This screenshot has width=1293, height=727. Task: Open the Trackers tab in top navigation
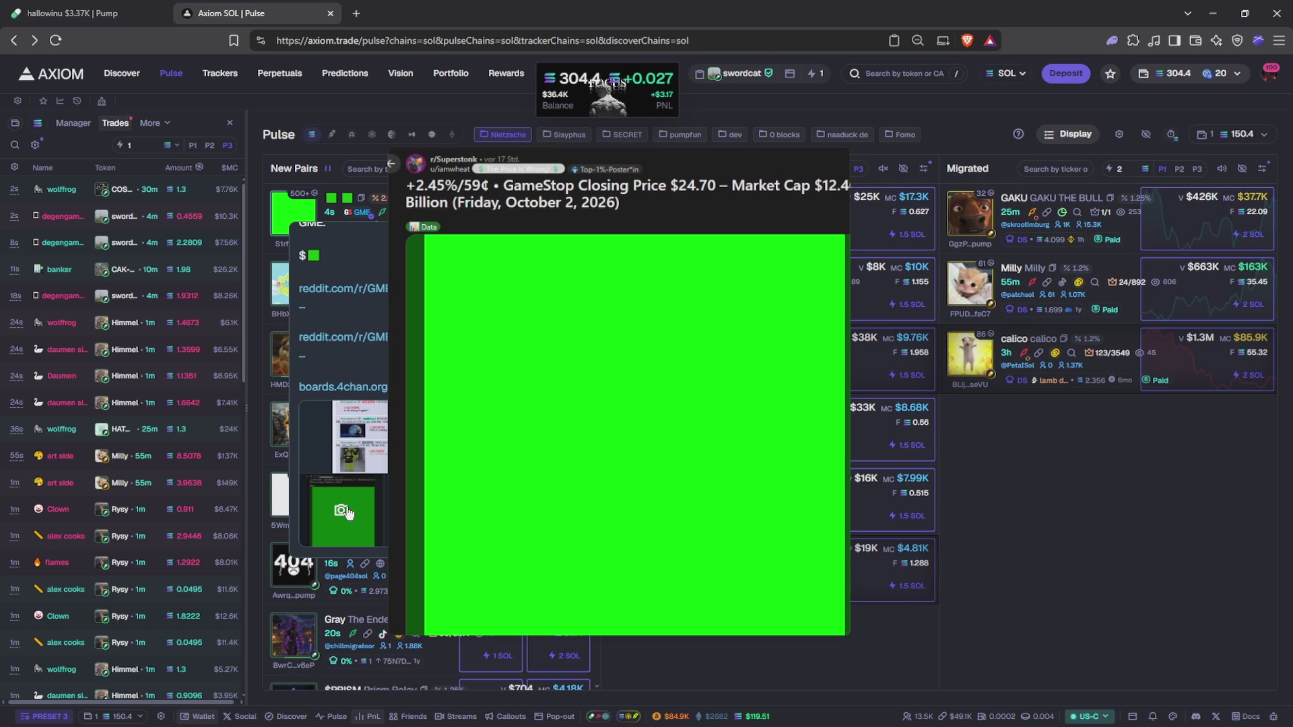coord(220,73)
